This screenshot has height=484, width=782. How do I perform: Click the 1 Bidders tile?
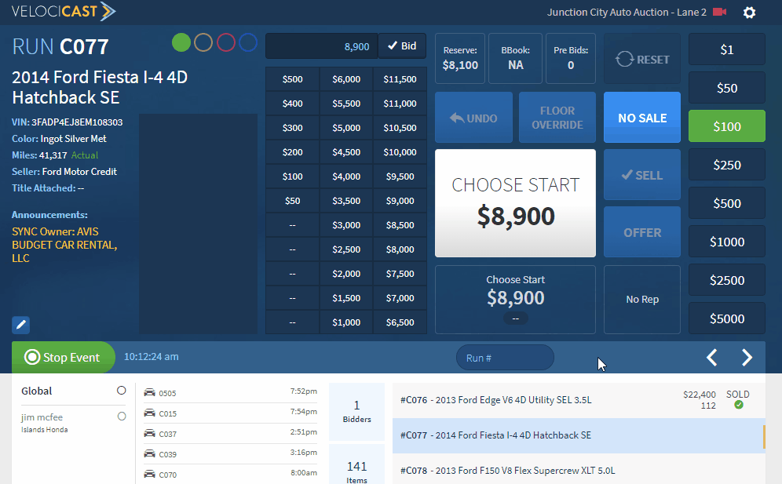(x=356, y=411)
